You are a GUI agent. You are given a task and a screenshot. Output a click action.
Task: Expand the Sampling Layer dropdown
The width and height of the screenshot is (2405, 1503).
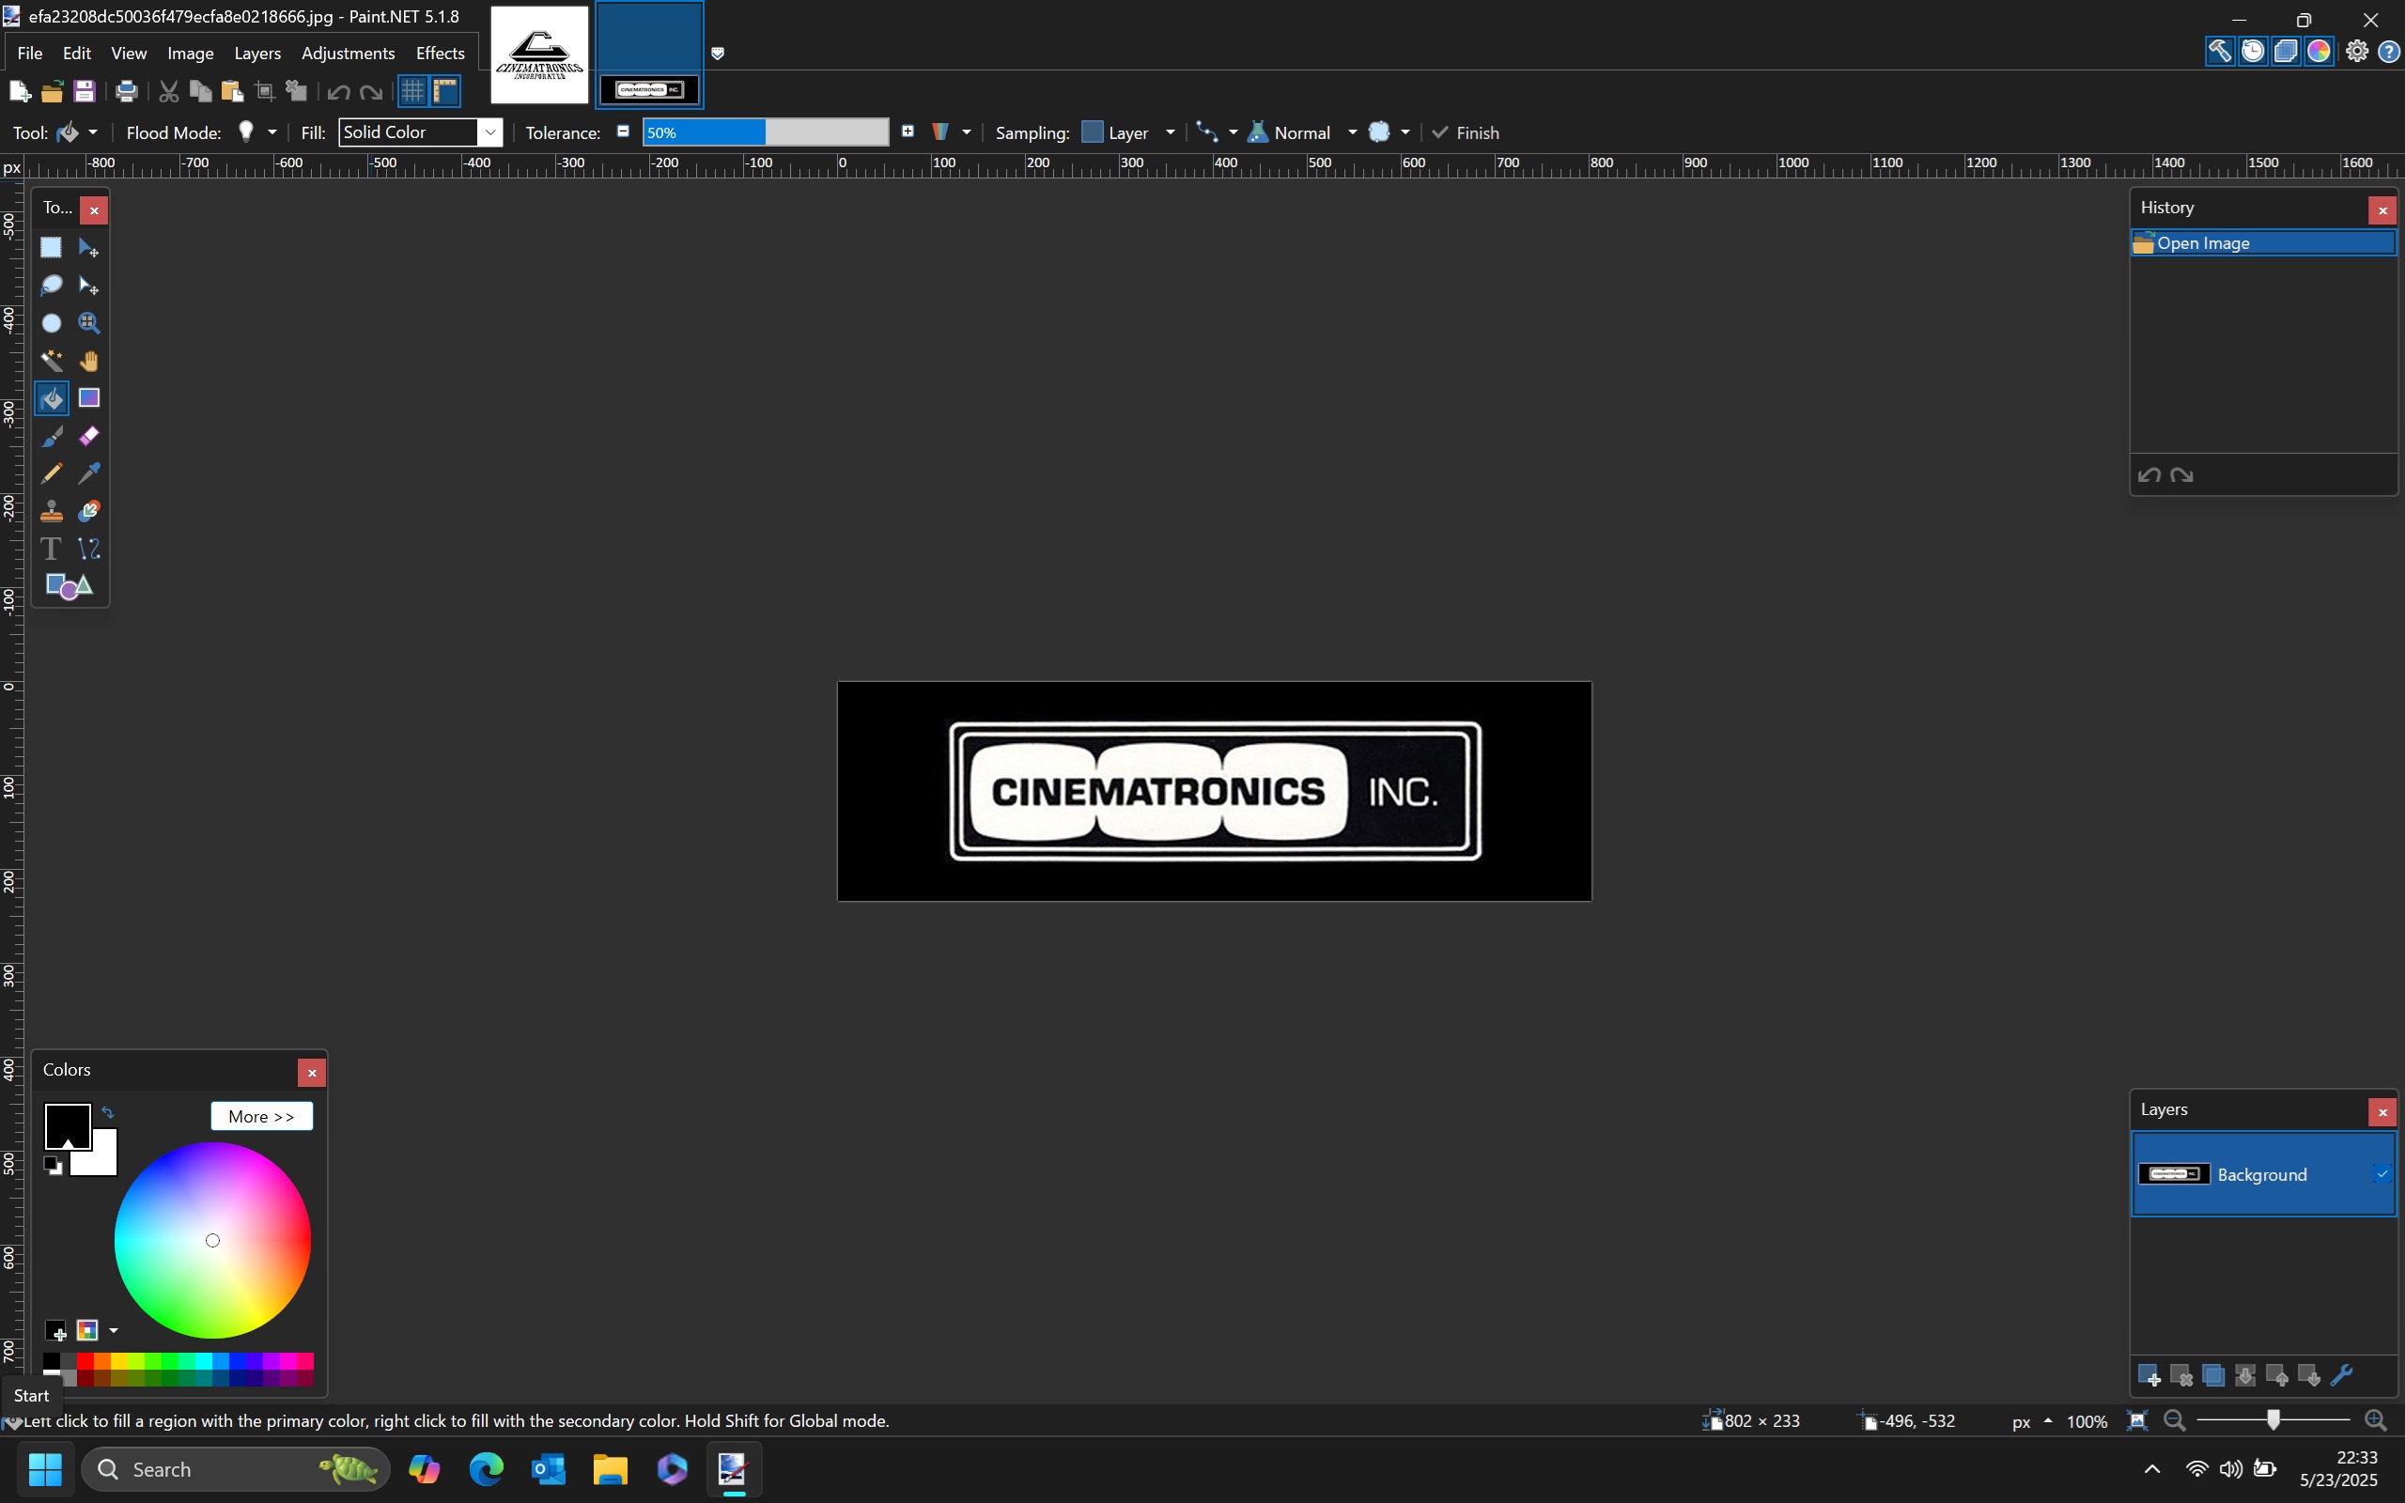click(1170, 132)
